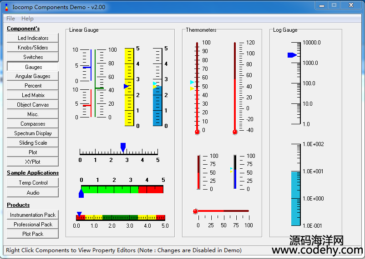Open the Object Canvas page
Image resolution: width=365 pixels, height=259 pixels.
pyautogui.click(x=33, y=105)
